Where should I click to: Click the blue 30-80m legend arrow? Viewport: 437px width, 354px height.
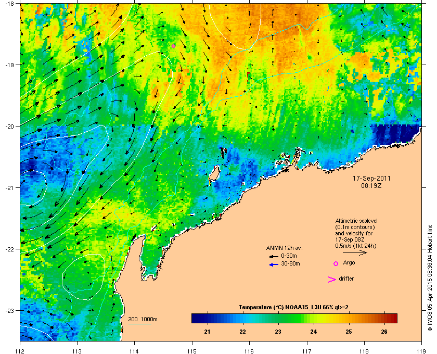(274, 264)
